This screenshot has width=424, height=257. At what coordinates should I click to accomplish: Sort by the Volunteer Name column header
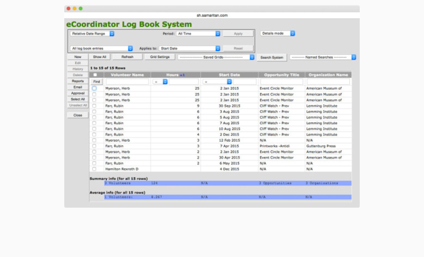(x=127, y=75)
